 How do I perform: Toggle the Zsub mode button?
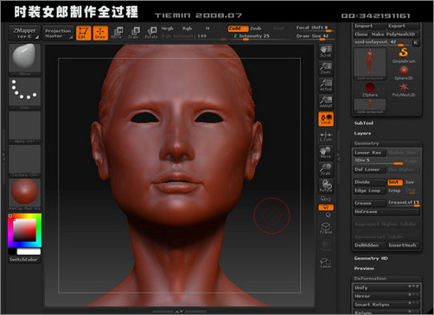[x=256, y=28]
